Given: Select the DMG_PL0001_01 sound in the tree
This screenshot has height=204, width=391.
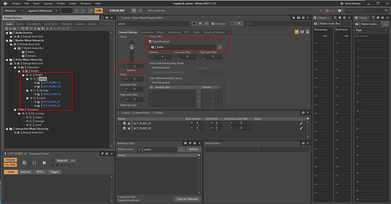Looking at the screenshot, I should coord(52,94).
